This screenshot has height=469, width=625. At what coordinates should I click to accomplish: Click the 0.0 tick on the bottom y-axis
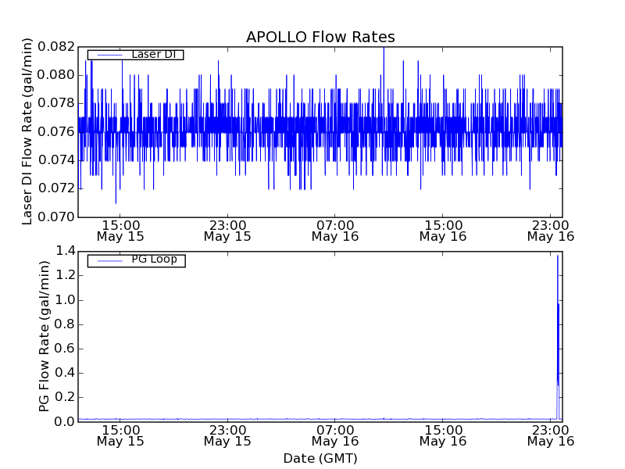[65, 421]
